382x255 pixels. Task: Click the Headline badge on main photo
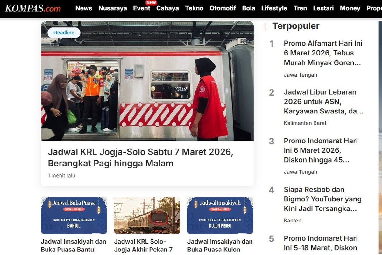click(64, 33)
